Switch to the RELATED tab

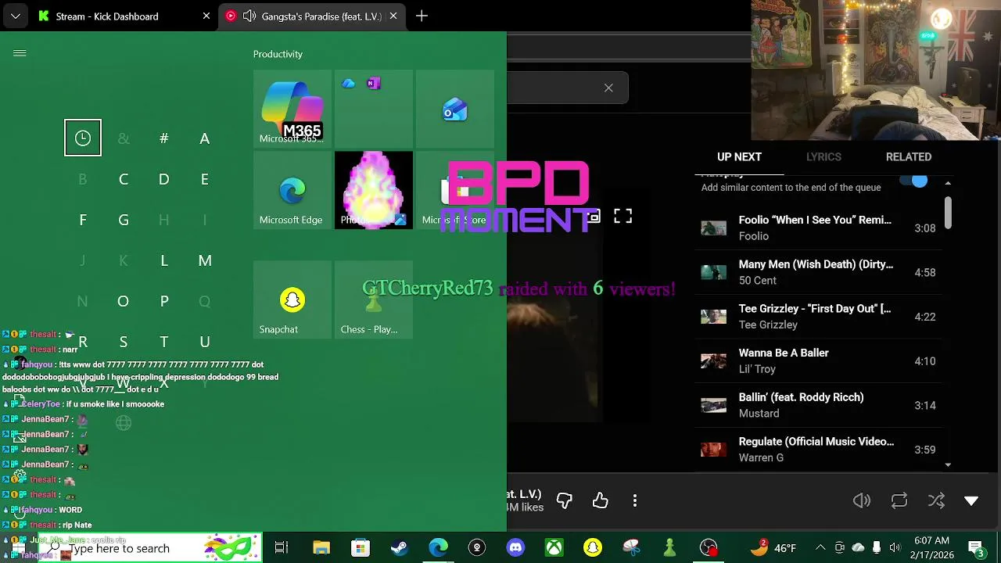[909, 156]
